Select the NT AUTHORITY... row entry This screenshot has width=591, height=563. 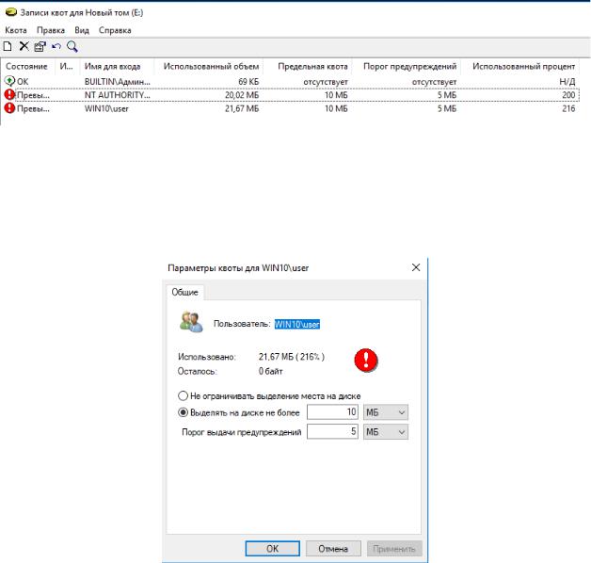click(x=118, y=95)
